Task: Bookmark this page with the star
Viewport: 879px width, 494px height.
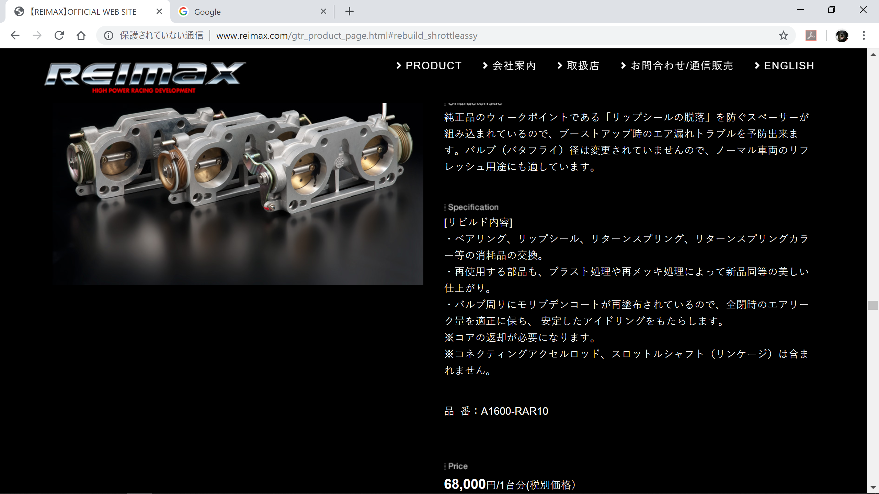Action: 783,35
